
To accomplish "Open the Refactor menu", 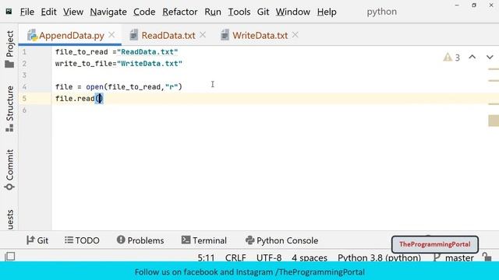I will point(180,12).
